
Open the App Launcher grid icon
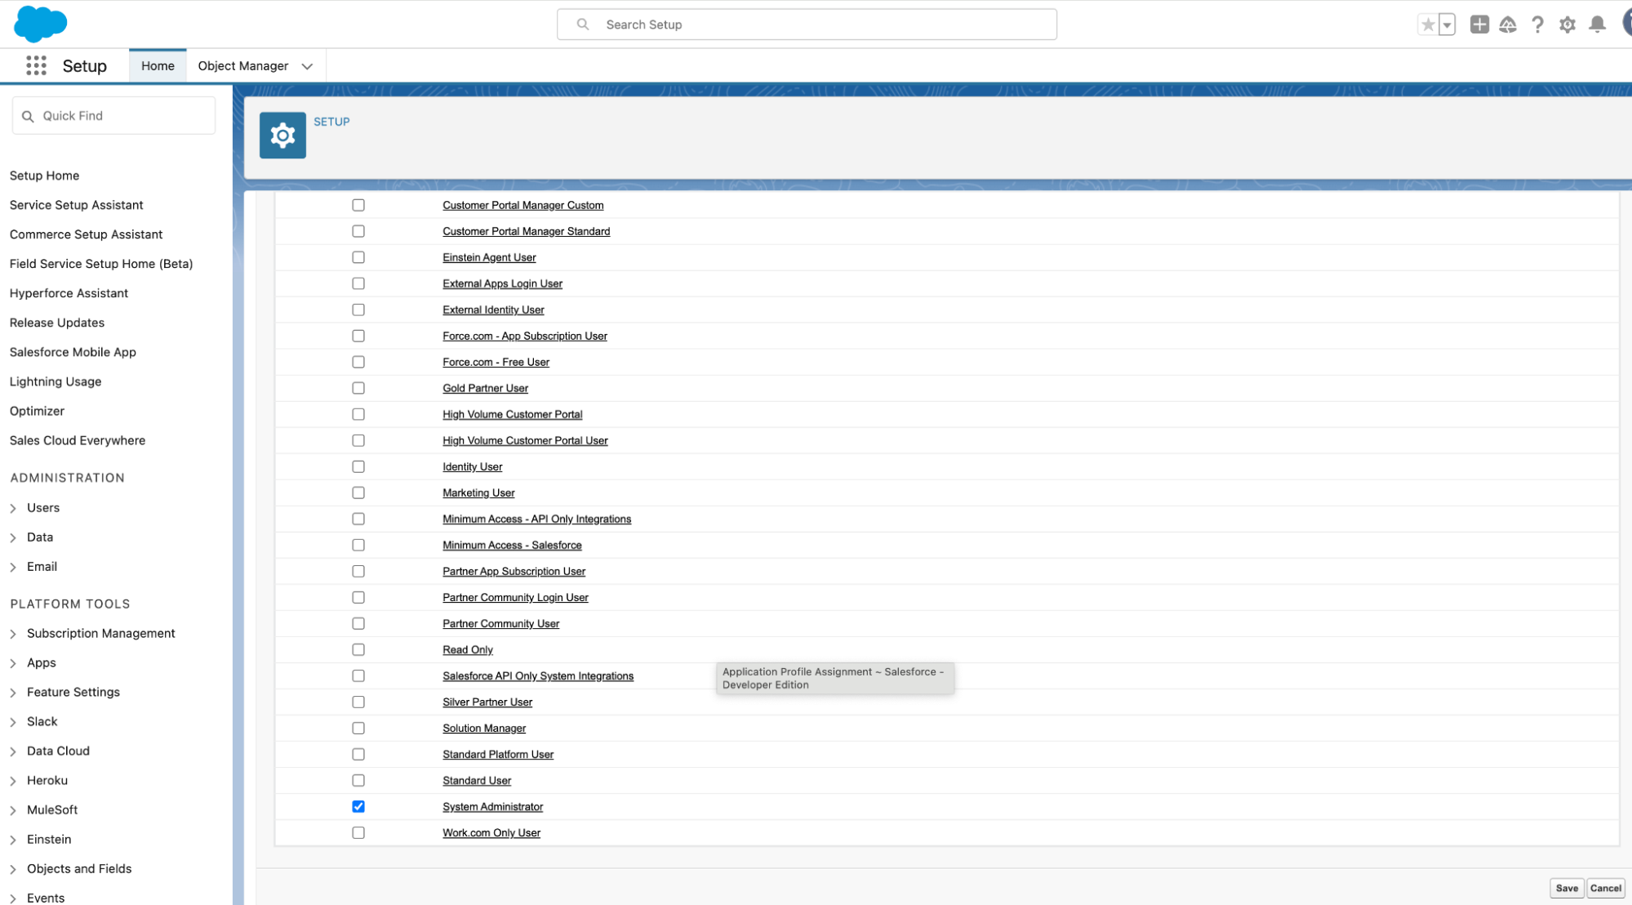pos(36,66)
